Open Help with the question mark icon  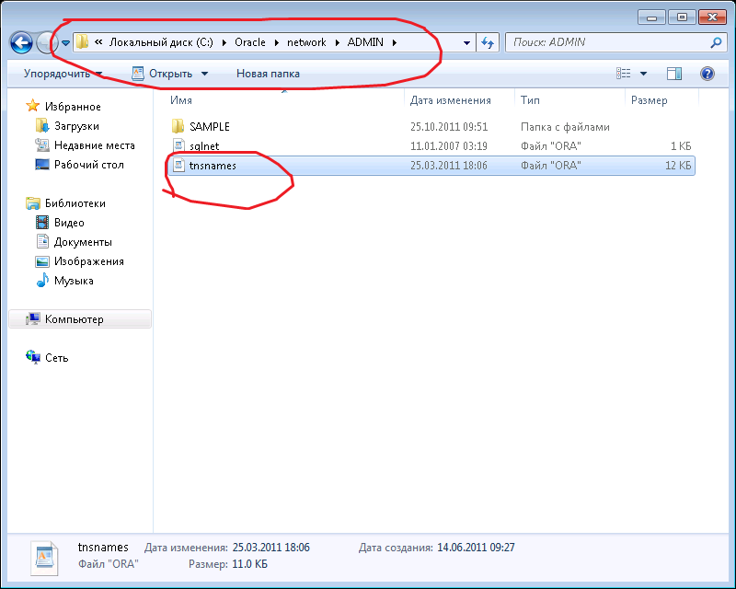tap(707, 74)
